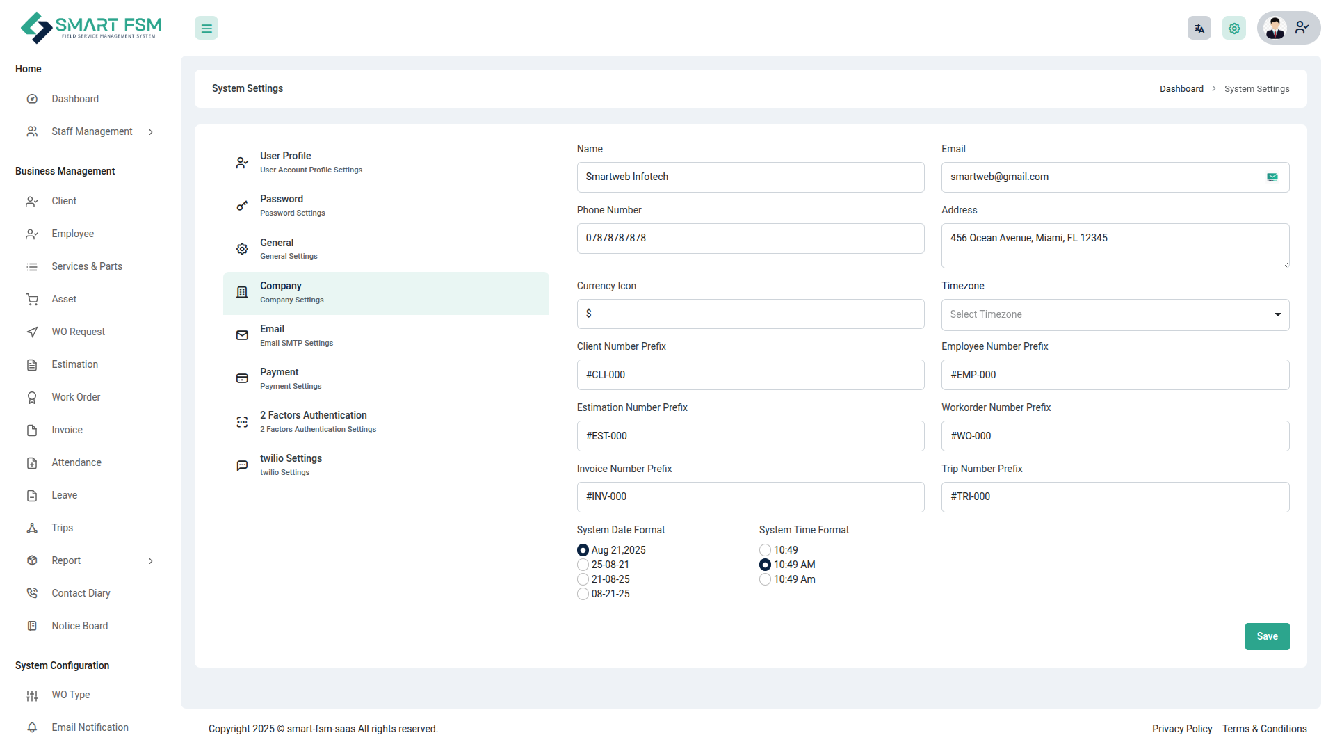Click the Work Order sidebar icon

point(32,398)
